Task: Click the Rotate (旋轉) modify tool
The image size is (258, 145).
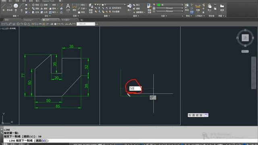Action: 44,5
